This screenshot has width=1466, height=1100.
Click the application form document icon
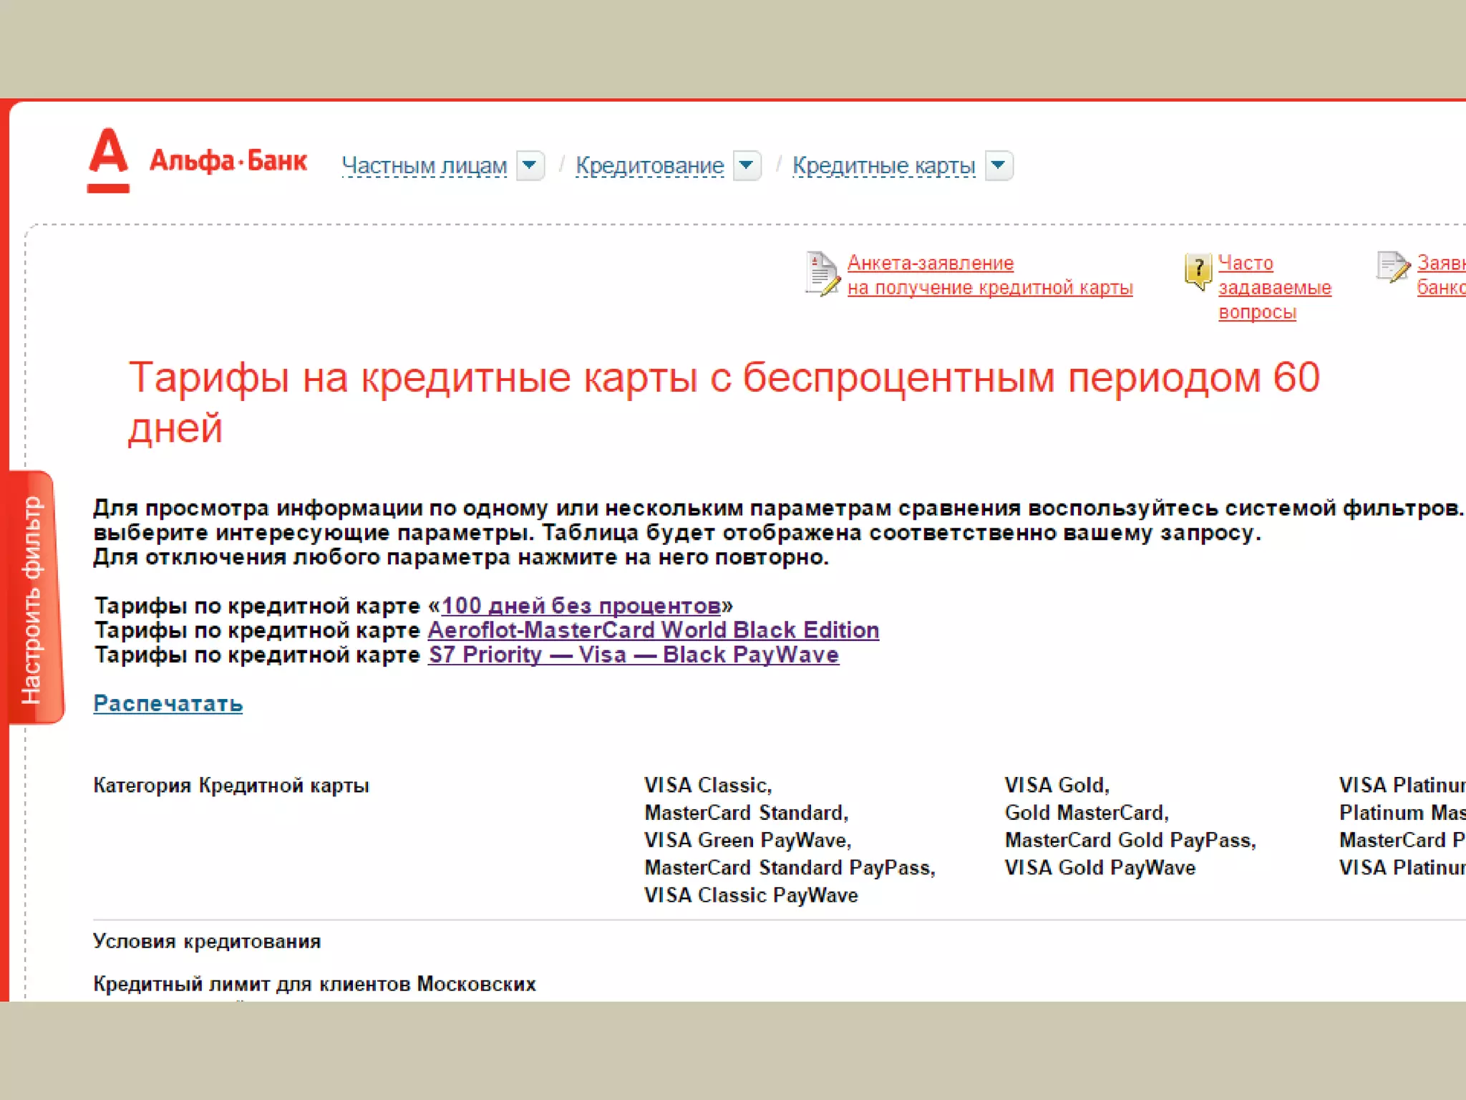822,274
